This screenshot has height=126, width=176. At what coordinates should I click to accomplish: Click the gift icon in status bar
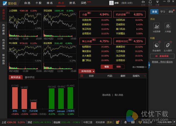tap(117, 122)
